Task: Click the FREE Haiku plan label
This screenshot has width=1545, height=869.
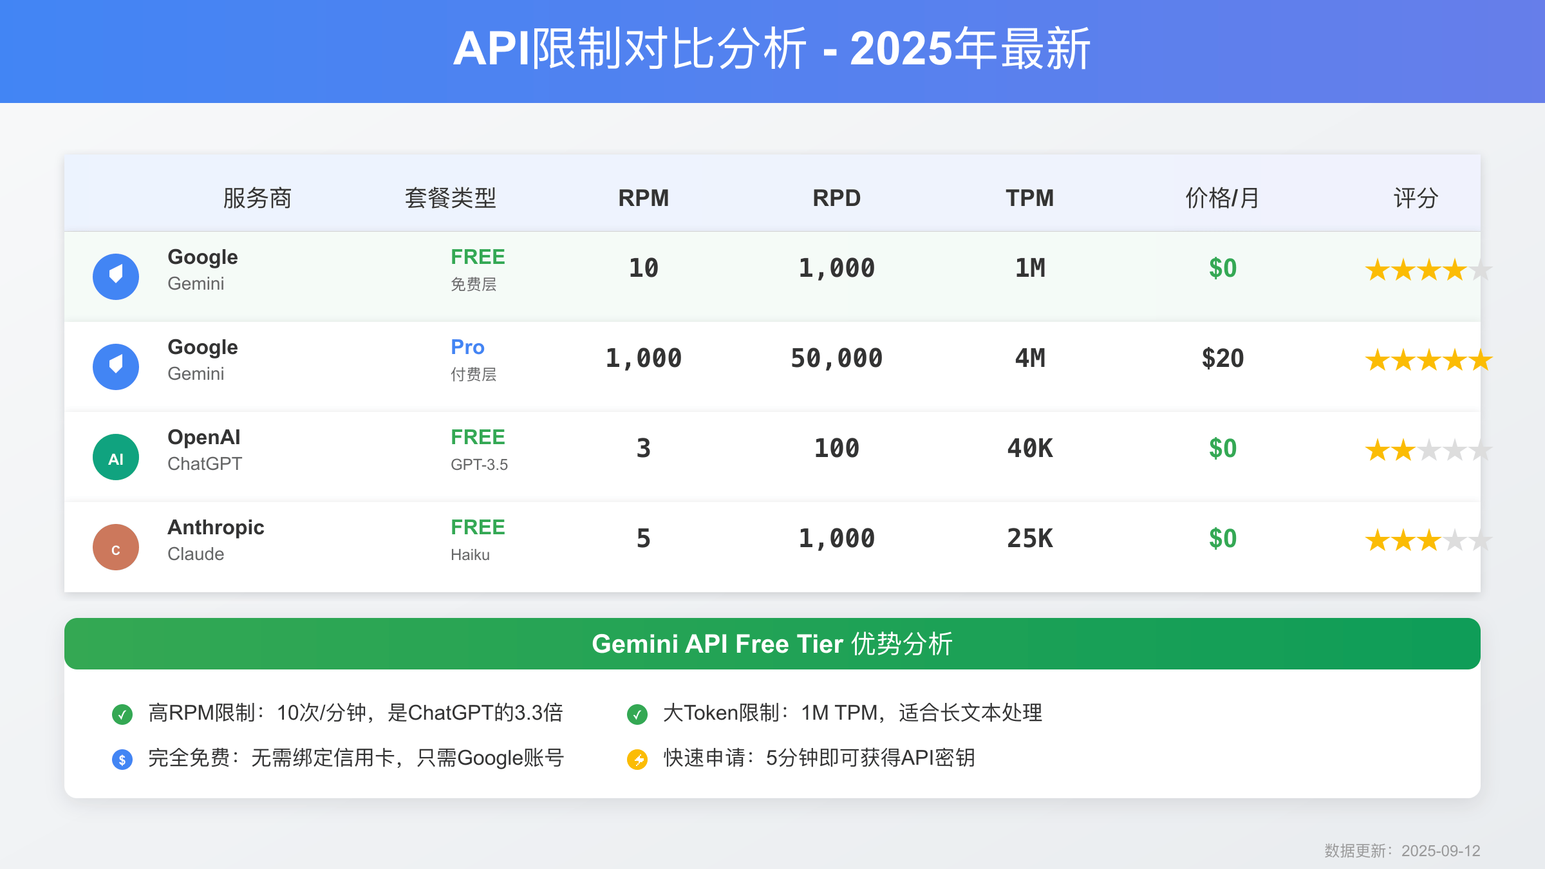Action: tap(478, 540)
